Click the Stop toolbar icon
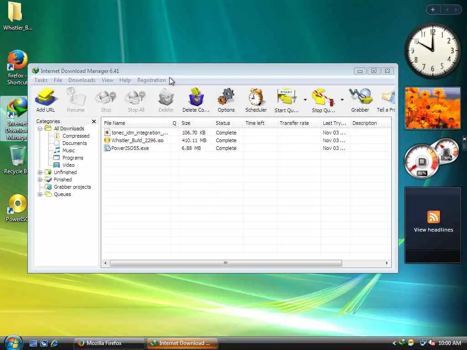The height and width of the screenshot is (350, 467). pyautogui.click(x=106, y=100)
